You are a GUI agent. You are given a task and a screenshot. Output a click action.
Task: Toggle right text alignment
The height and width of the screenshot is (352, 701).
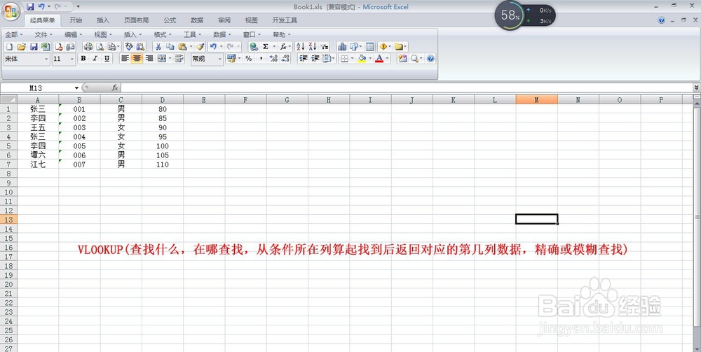click(149, 59)
